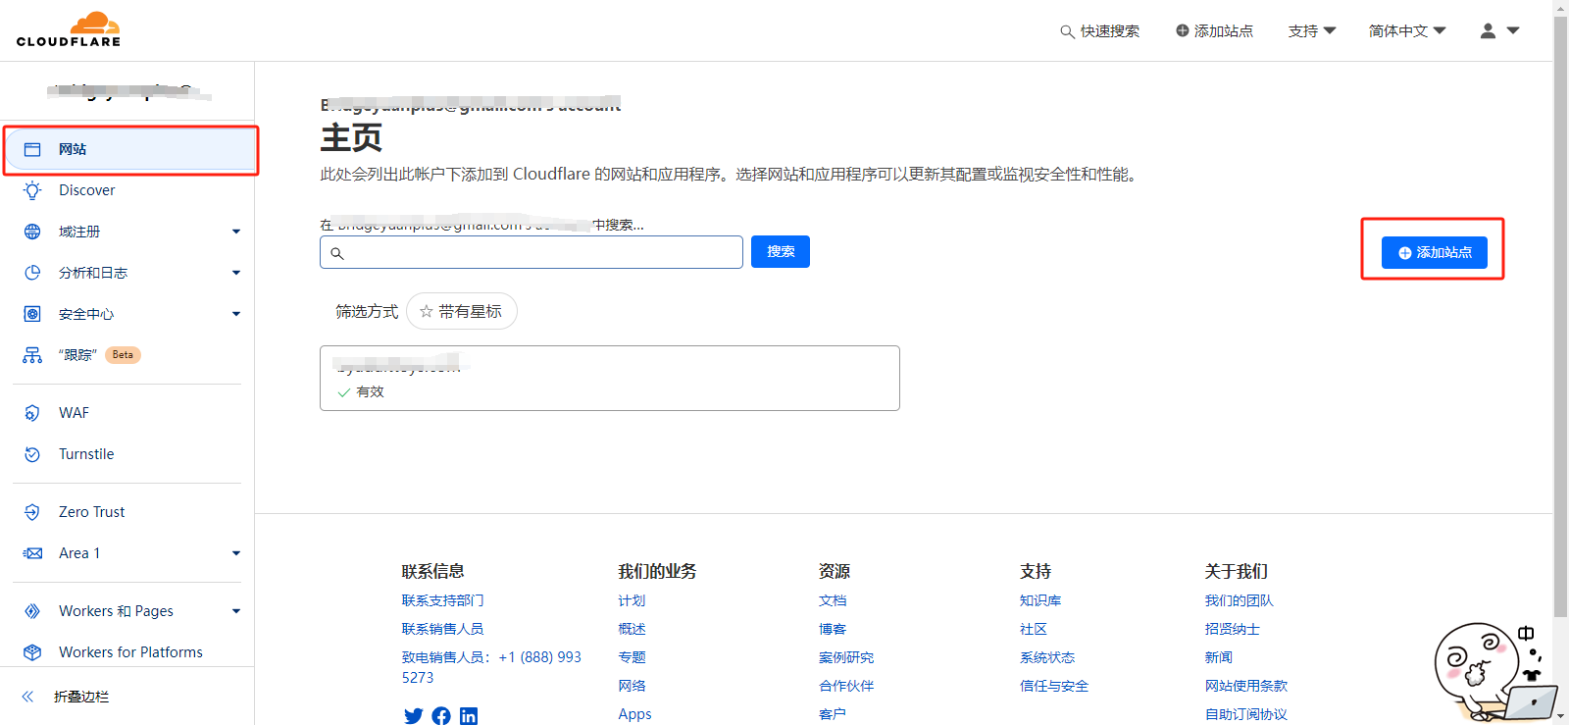Image resolution: width=1569 pixels, height=725 pixels.
Task: Open the 系统状态 footer link
Action: click(x=1047, y=657)
